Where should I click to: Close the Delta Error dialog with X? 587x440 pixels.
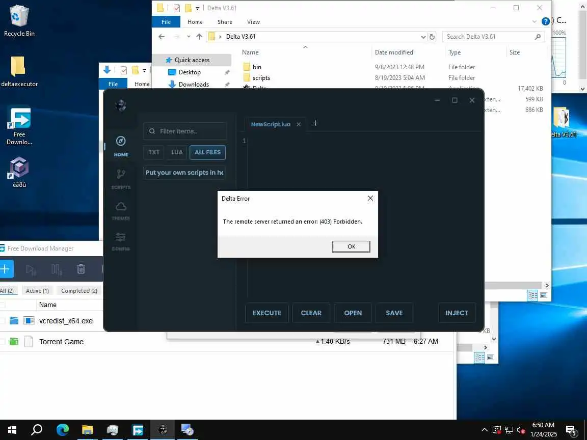370,198
